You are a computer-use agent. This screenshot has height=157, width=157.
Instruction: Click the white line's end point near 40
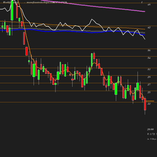tap(145, 39)
